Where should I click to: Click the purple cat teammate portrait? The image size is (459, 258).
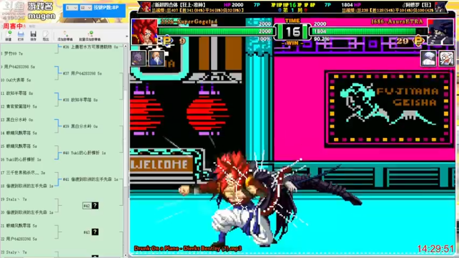click(x=138, y=58)
